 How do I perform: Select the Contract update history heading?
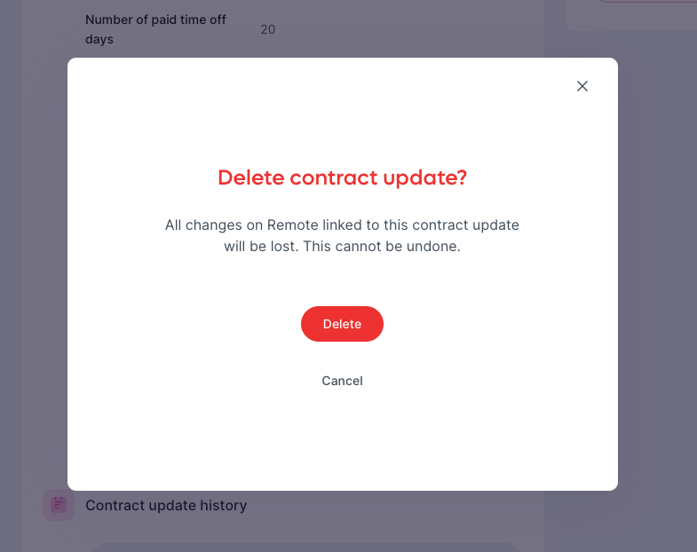166,505
